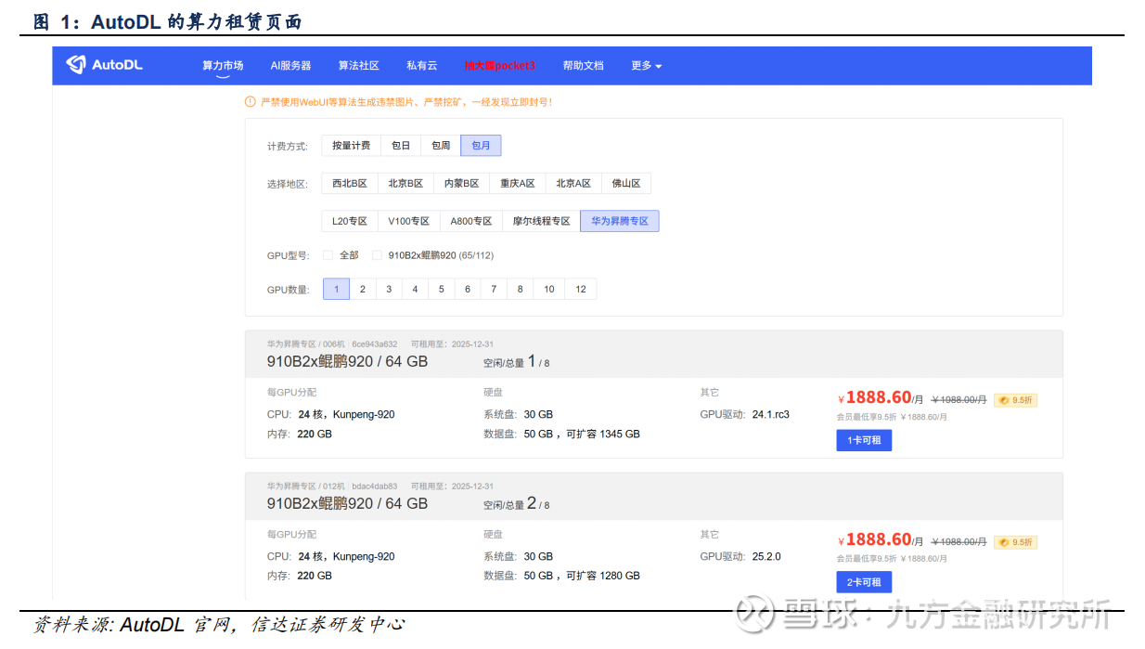Click the orange warning notice icon

click(250, 102)
